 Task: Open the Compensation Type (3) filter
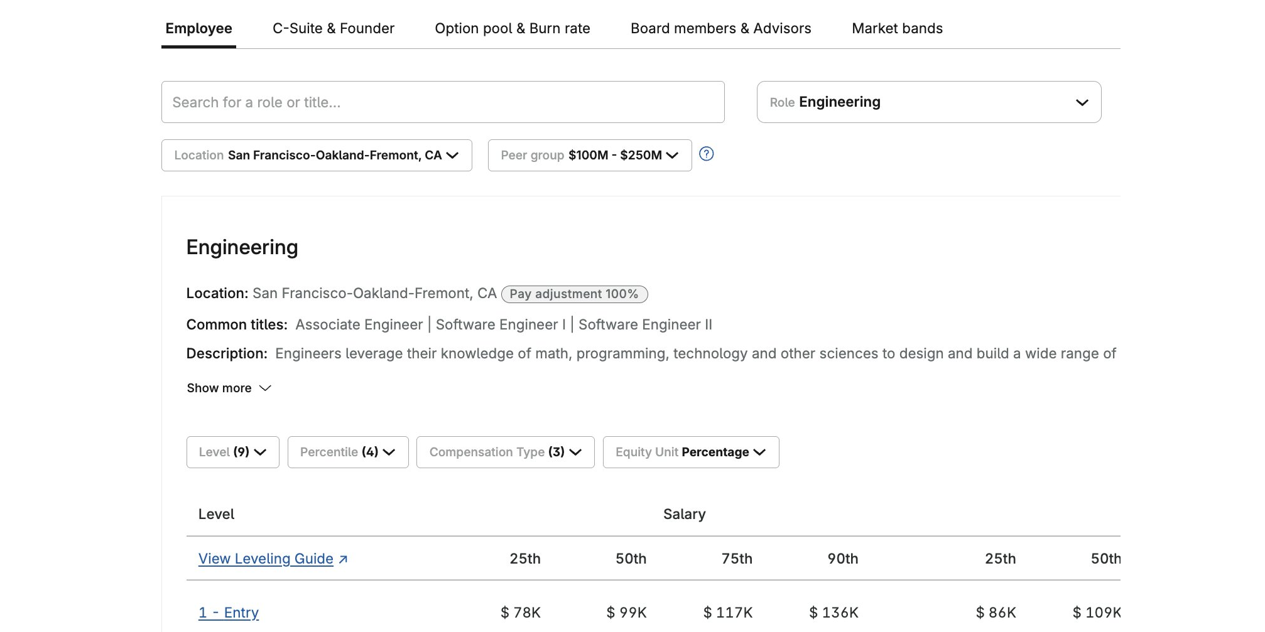click(504, 452)
